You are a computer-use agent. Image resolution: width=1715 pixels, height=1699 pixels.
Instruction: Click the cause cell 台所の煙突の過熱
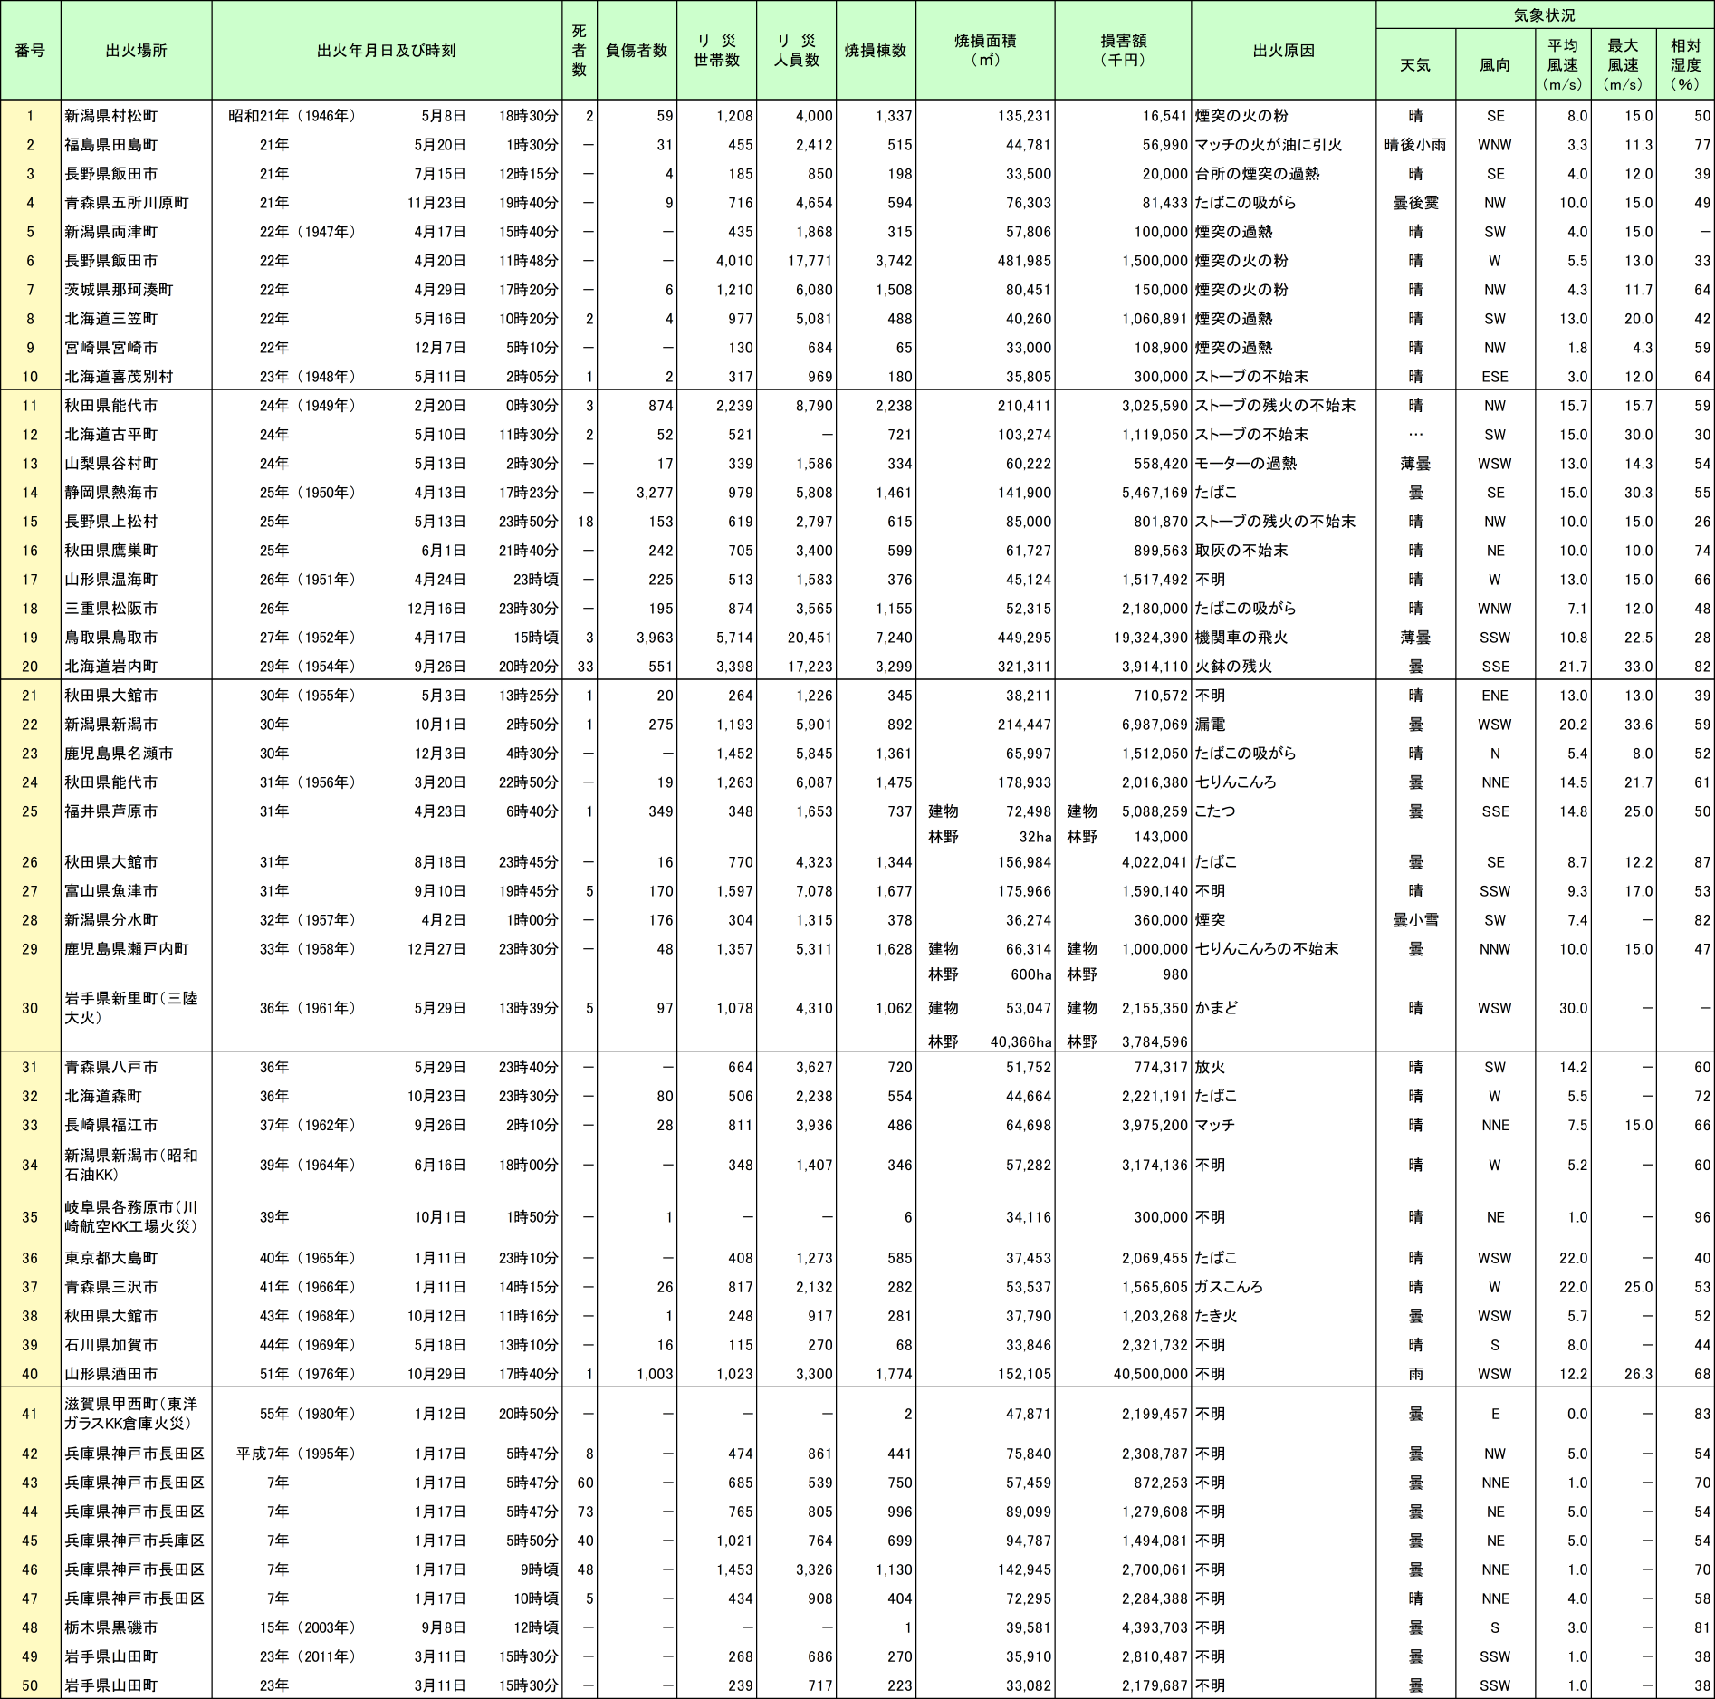1257,174
